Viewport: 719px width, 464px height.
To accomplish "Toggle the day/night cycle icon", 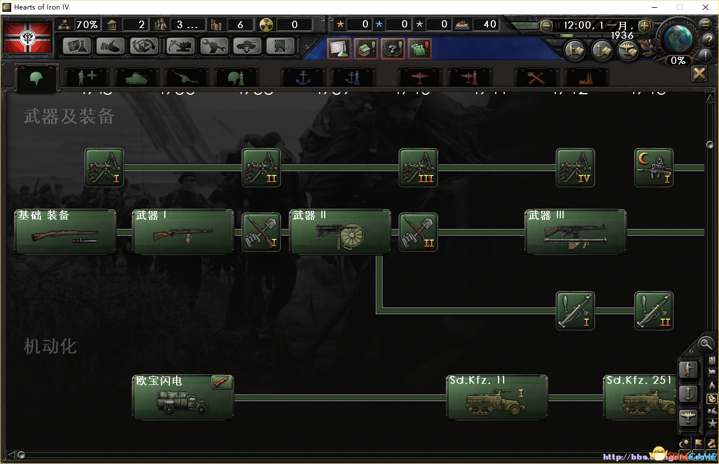I will pos(684,444).
